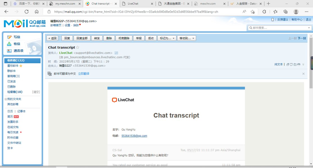Click the 清空 empty spam link
This screenshot has width=313, height=168.
tap(36, 92)
